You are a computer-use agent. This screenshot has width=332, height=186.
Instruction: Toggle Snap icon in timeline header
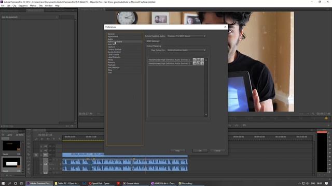click(x=42, y=139)
